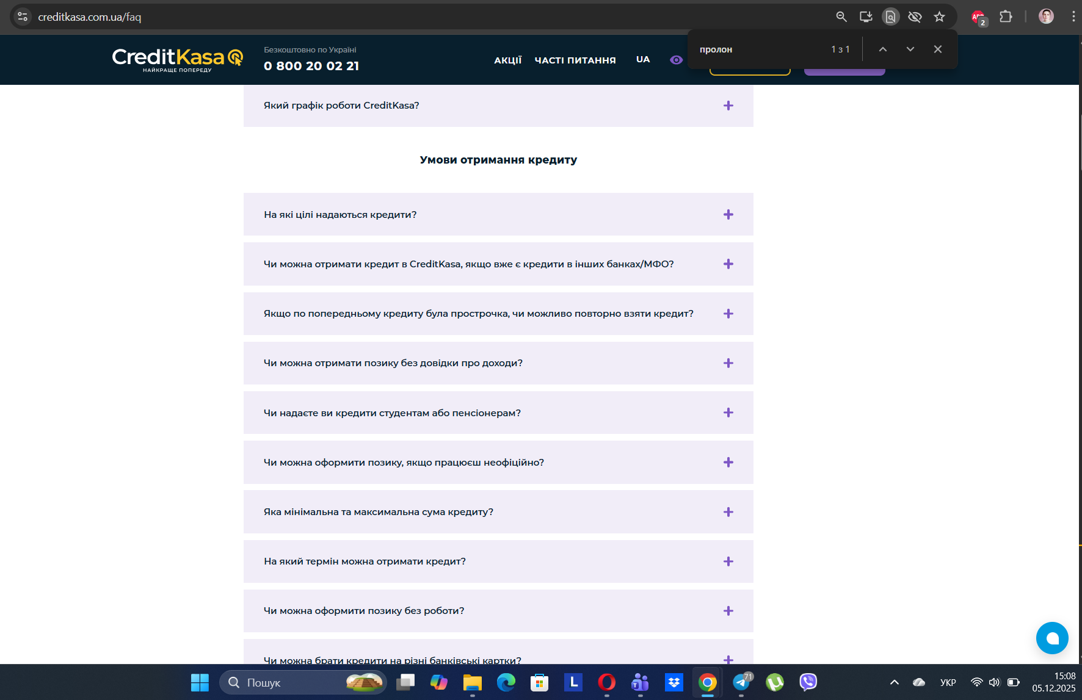Image resolution: width=1082 pixels, height=700 pixels.
Task: Open the Extensions puzzle icon
Action: 1006,16
